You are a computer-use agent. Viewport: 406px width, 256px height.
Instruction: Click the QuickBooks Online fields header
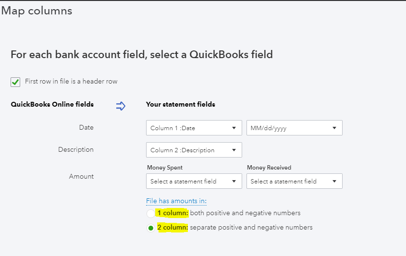point(52,104)
